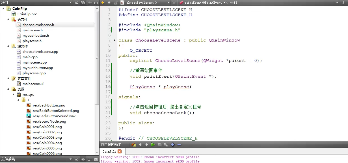This screenshot has width=348, height=163.
Task: Open mypushbutton.cpp source file
Action: pos(38,68)
